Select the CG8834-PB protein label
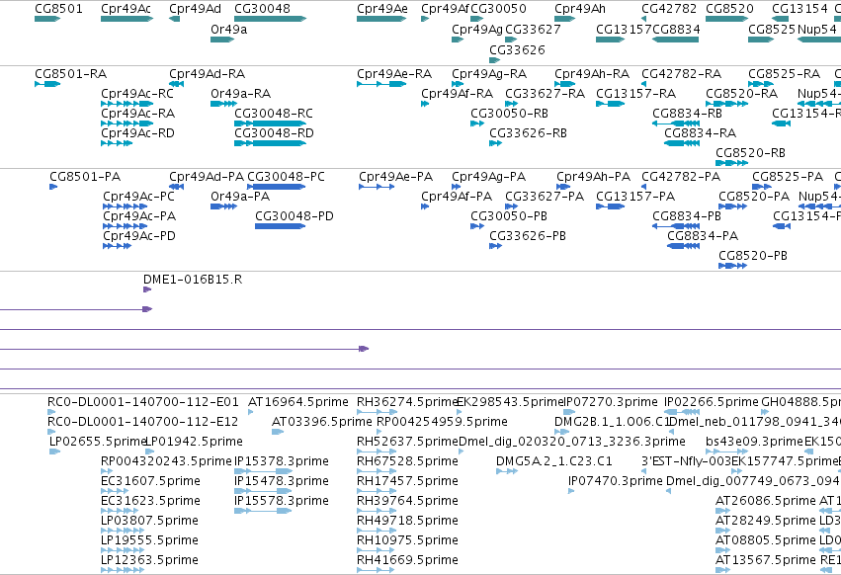This screenshot has width=841, height=575. 687,216
